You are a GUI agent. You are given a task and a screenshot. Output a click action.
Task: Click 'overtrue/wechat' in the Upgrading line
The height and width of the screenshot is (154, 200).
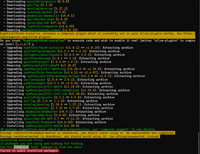36,108
